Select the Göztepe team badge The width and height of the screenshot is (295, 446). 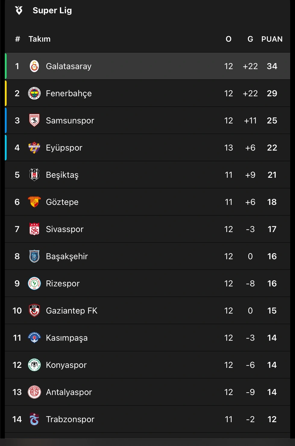34,202
